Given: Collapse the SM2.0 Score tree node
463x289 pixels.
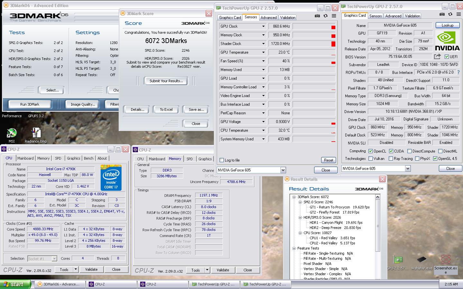Looking at the screenshot, I should click(x=300, y=202).
